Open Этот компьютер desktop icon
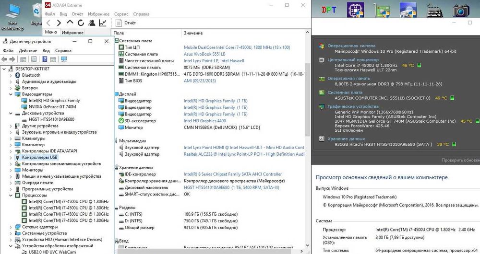480x254 pixels. (12, 17)
